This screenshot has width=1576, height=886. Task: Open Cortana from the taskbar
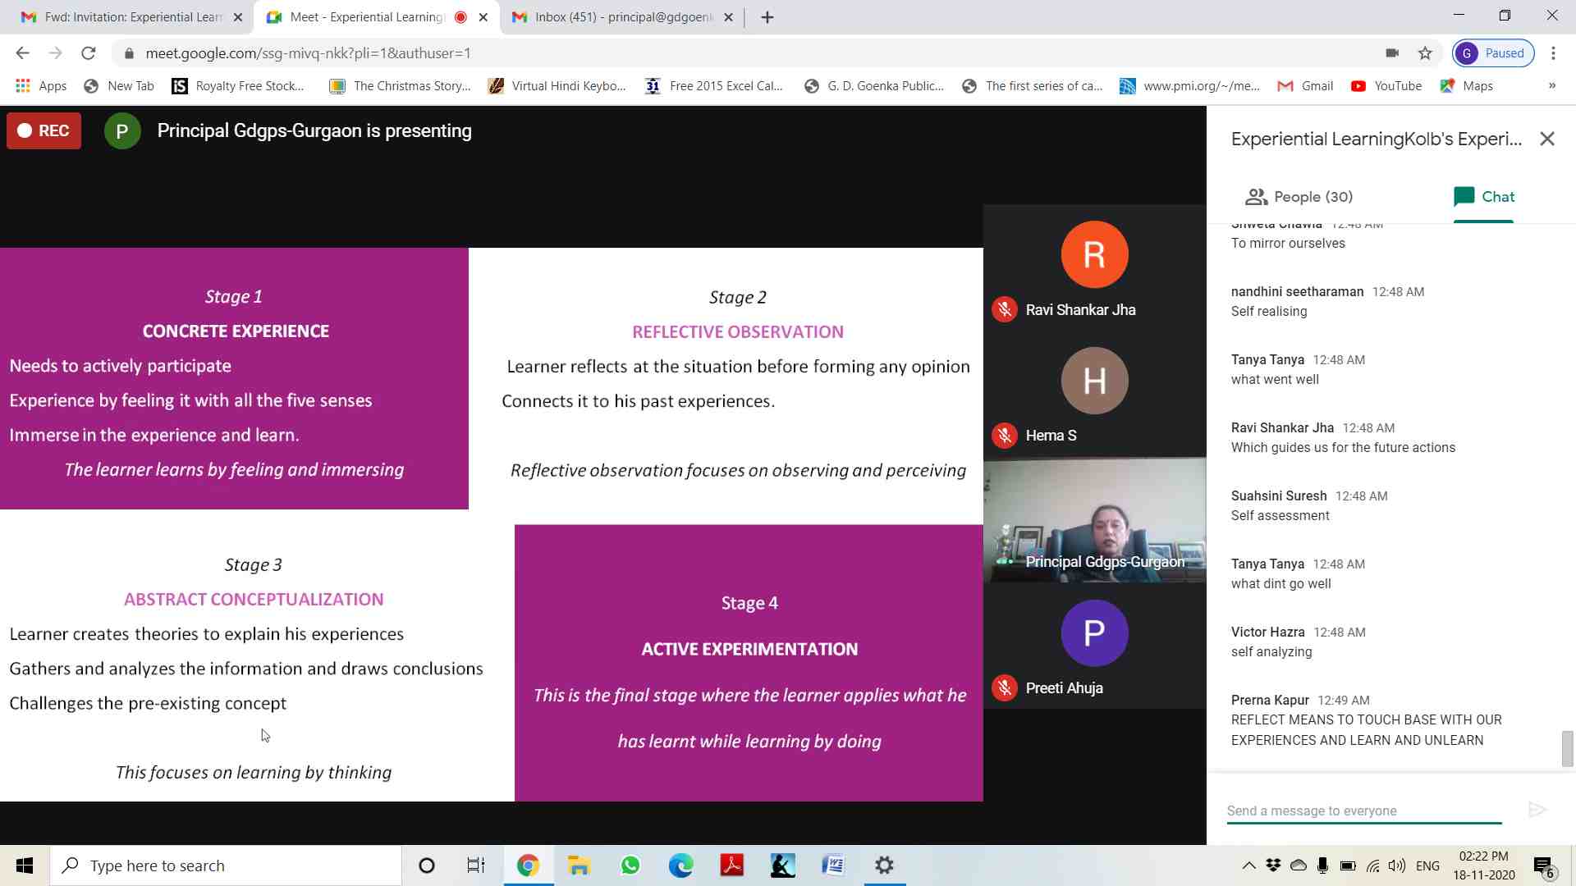click(427, 865)
